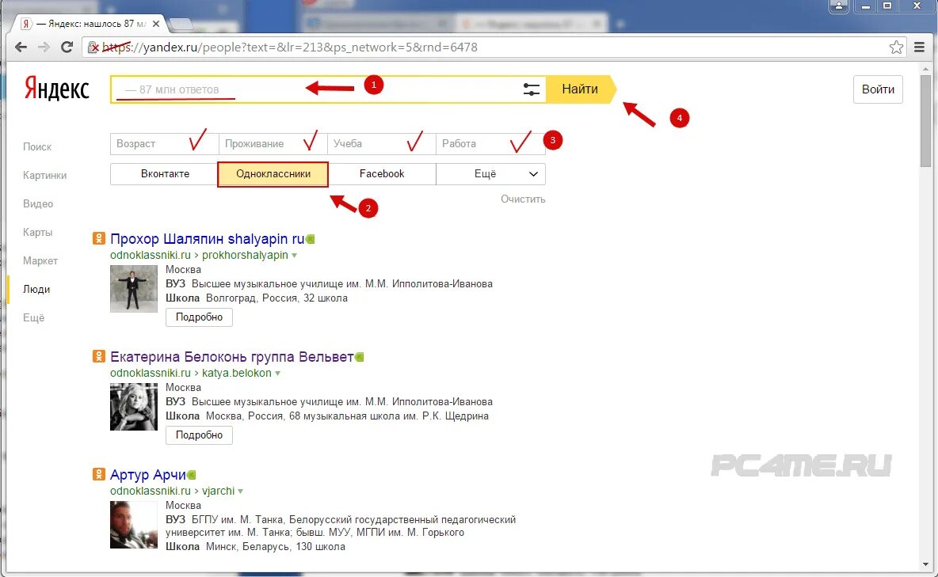This screenshot has height=577, width=938.
Task: Click the Chrome user profile icon
Action: click(839, 6)
